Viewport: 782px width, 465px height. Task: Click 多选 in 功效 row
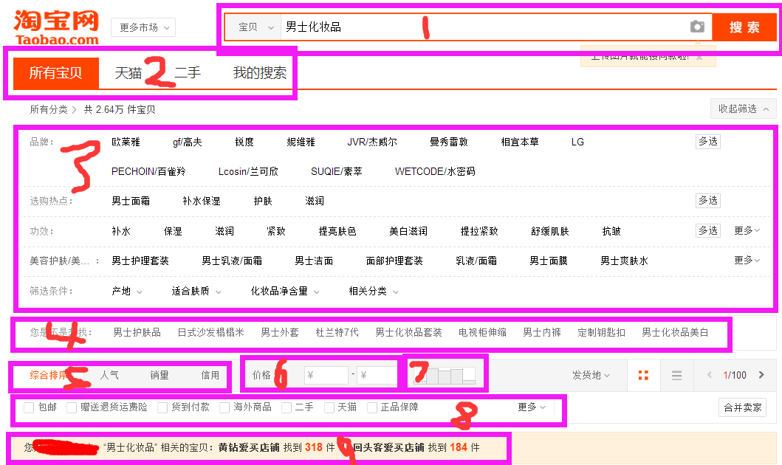coord(707,231)
